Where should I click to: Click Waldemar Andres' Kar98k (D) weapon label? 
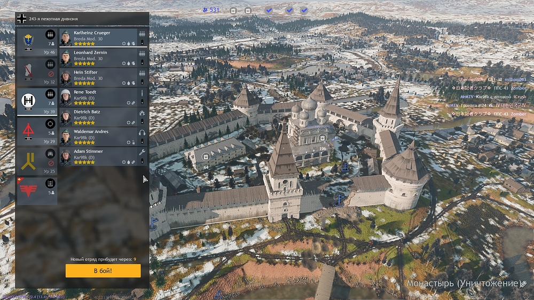click(84, 138)
